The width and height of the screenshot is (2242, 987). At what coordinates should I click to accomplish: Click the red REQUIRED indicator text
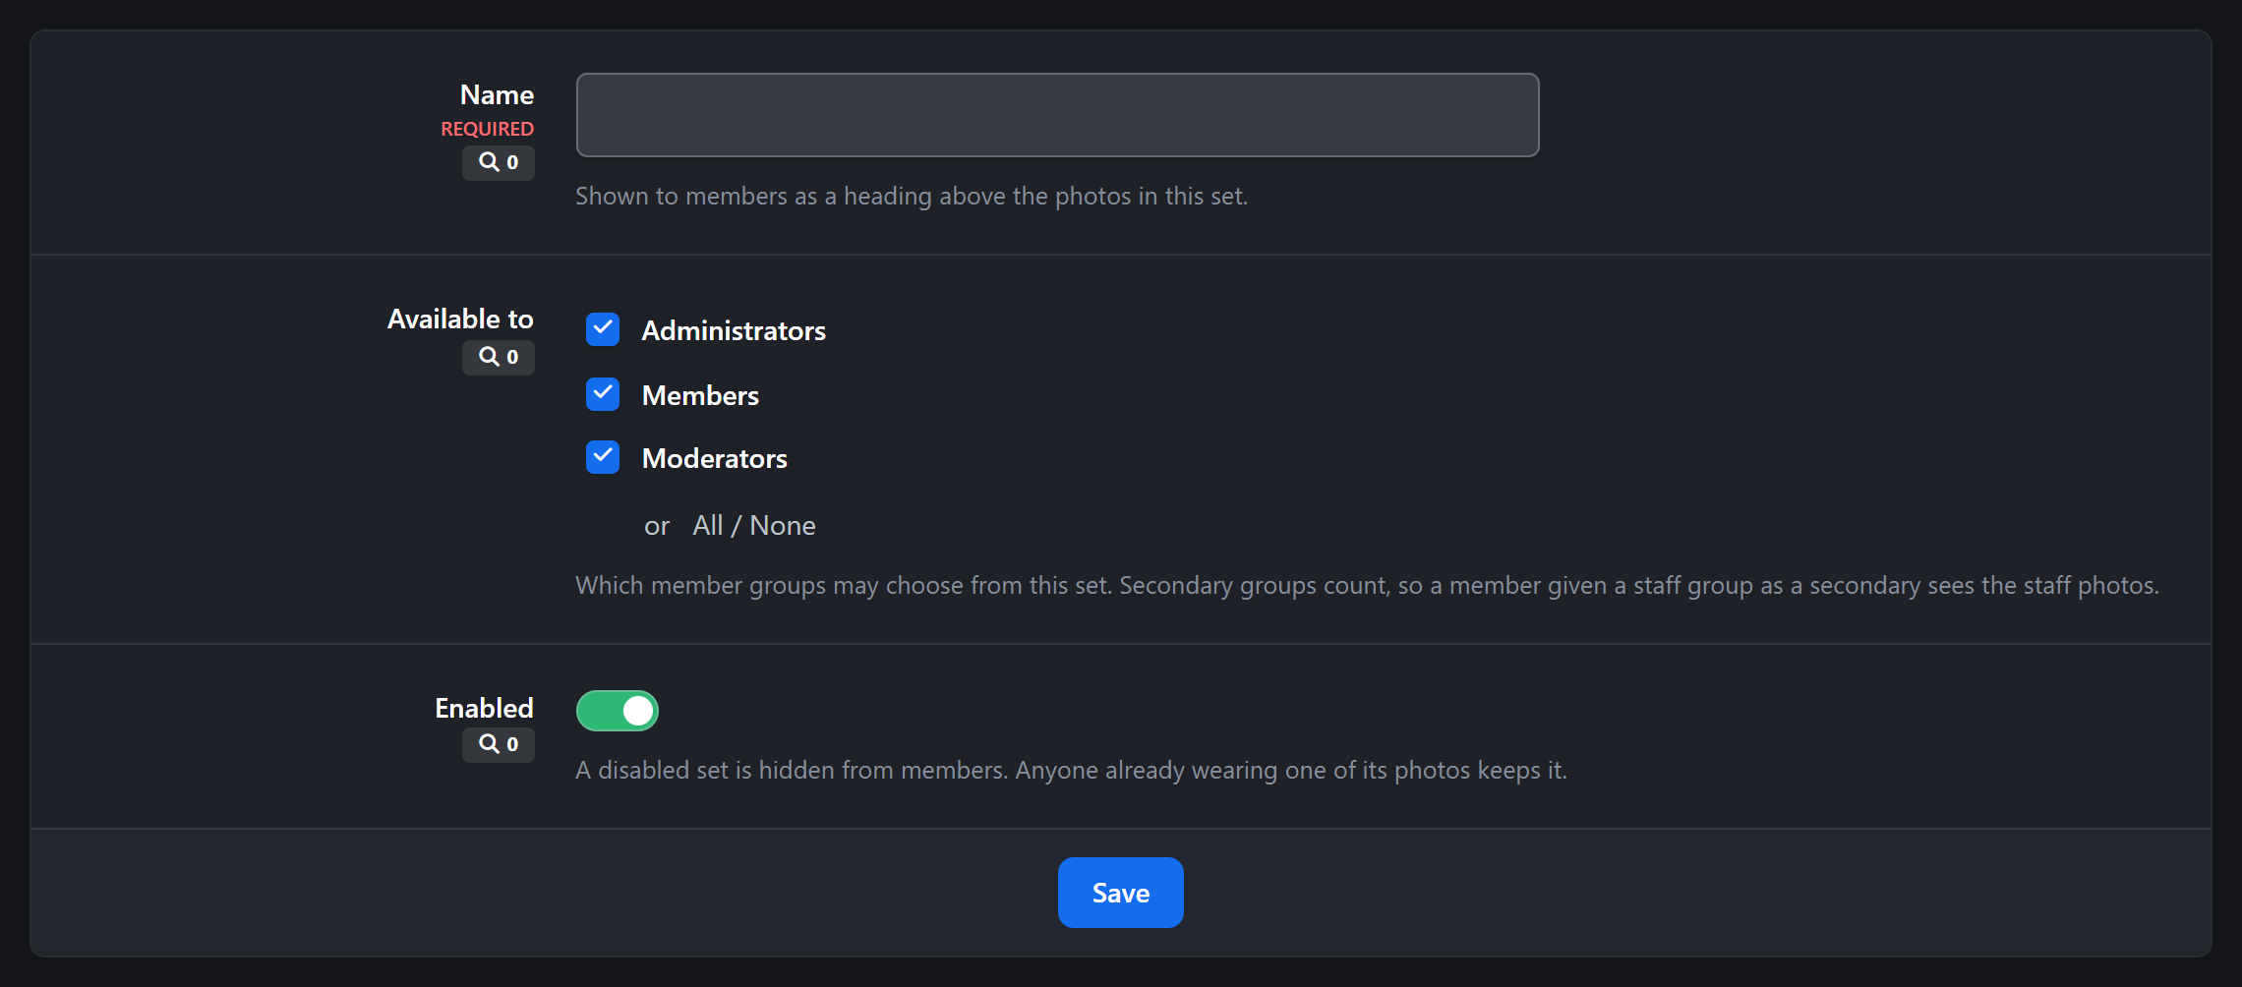[x=487, y=129]
